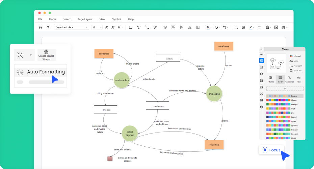The height and width of the screenshot is (169, 314).
Task: Increase font size with A+ icon
Action: [x=107, y=27]
